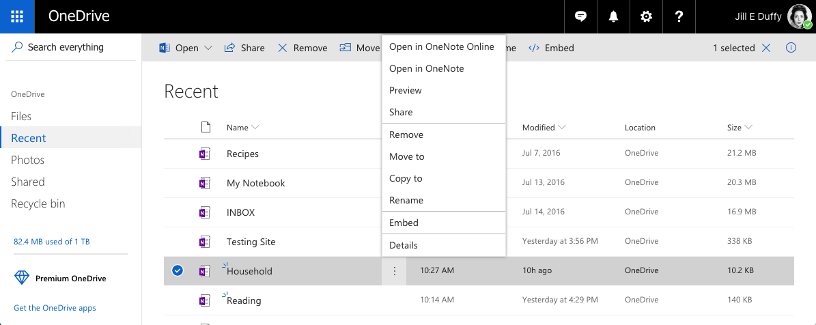
Task: Uncheck the Household row selection circle
Action: (178, 270)
